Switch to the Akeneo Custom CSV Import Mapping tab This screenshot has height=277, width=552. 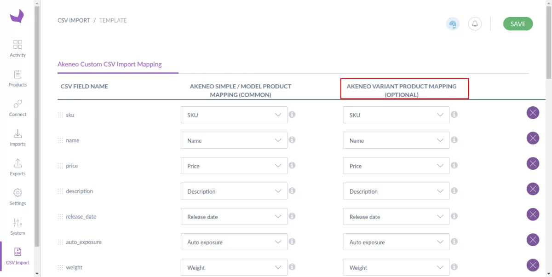click(x=109, y=64)
